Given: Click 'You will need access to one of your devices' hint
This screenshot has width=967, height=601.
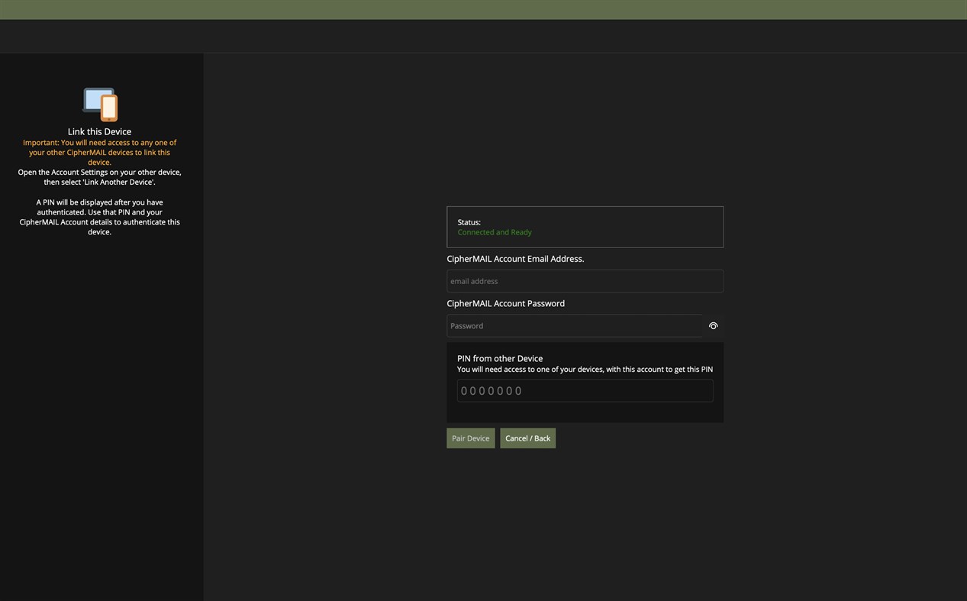Looking at the screenshot, I should [585, 370].
